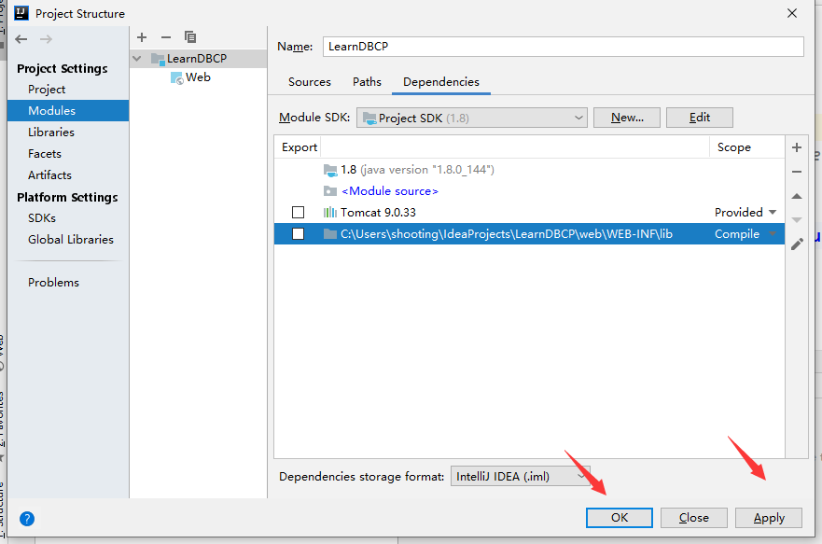Image resolution: width=822 pixels, height=544 pixels.
Task: Open the Libraries settings page
Action: pos(68,133)
